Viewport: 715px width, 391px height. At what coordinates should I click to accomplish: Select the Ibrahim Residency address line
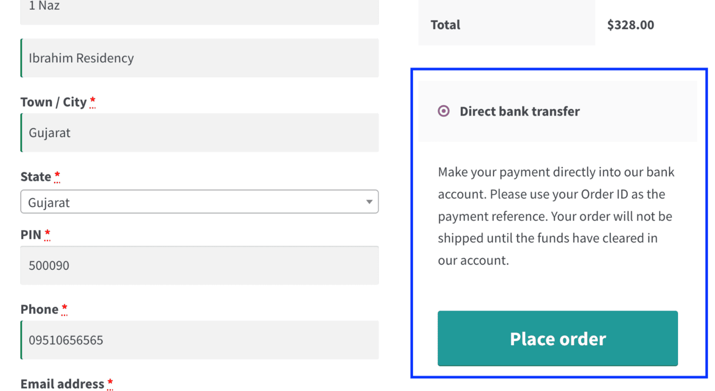[199, 58]
